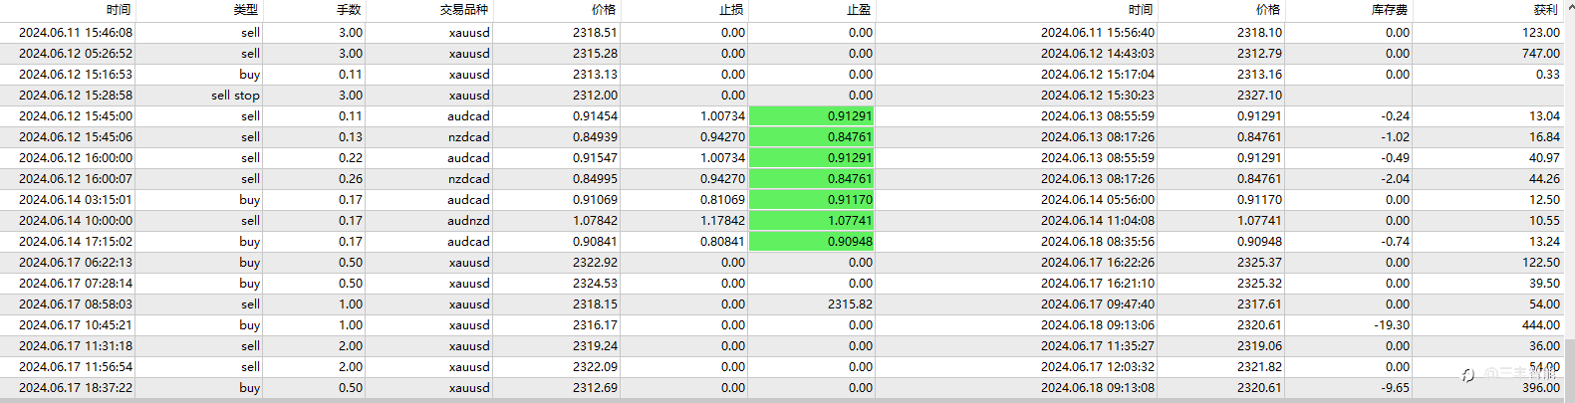Click close time 2024.06.12 14:43:03
The height and width of the screenshot is (403, 1575).
[1098, 53]
